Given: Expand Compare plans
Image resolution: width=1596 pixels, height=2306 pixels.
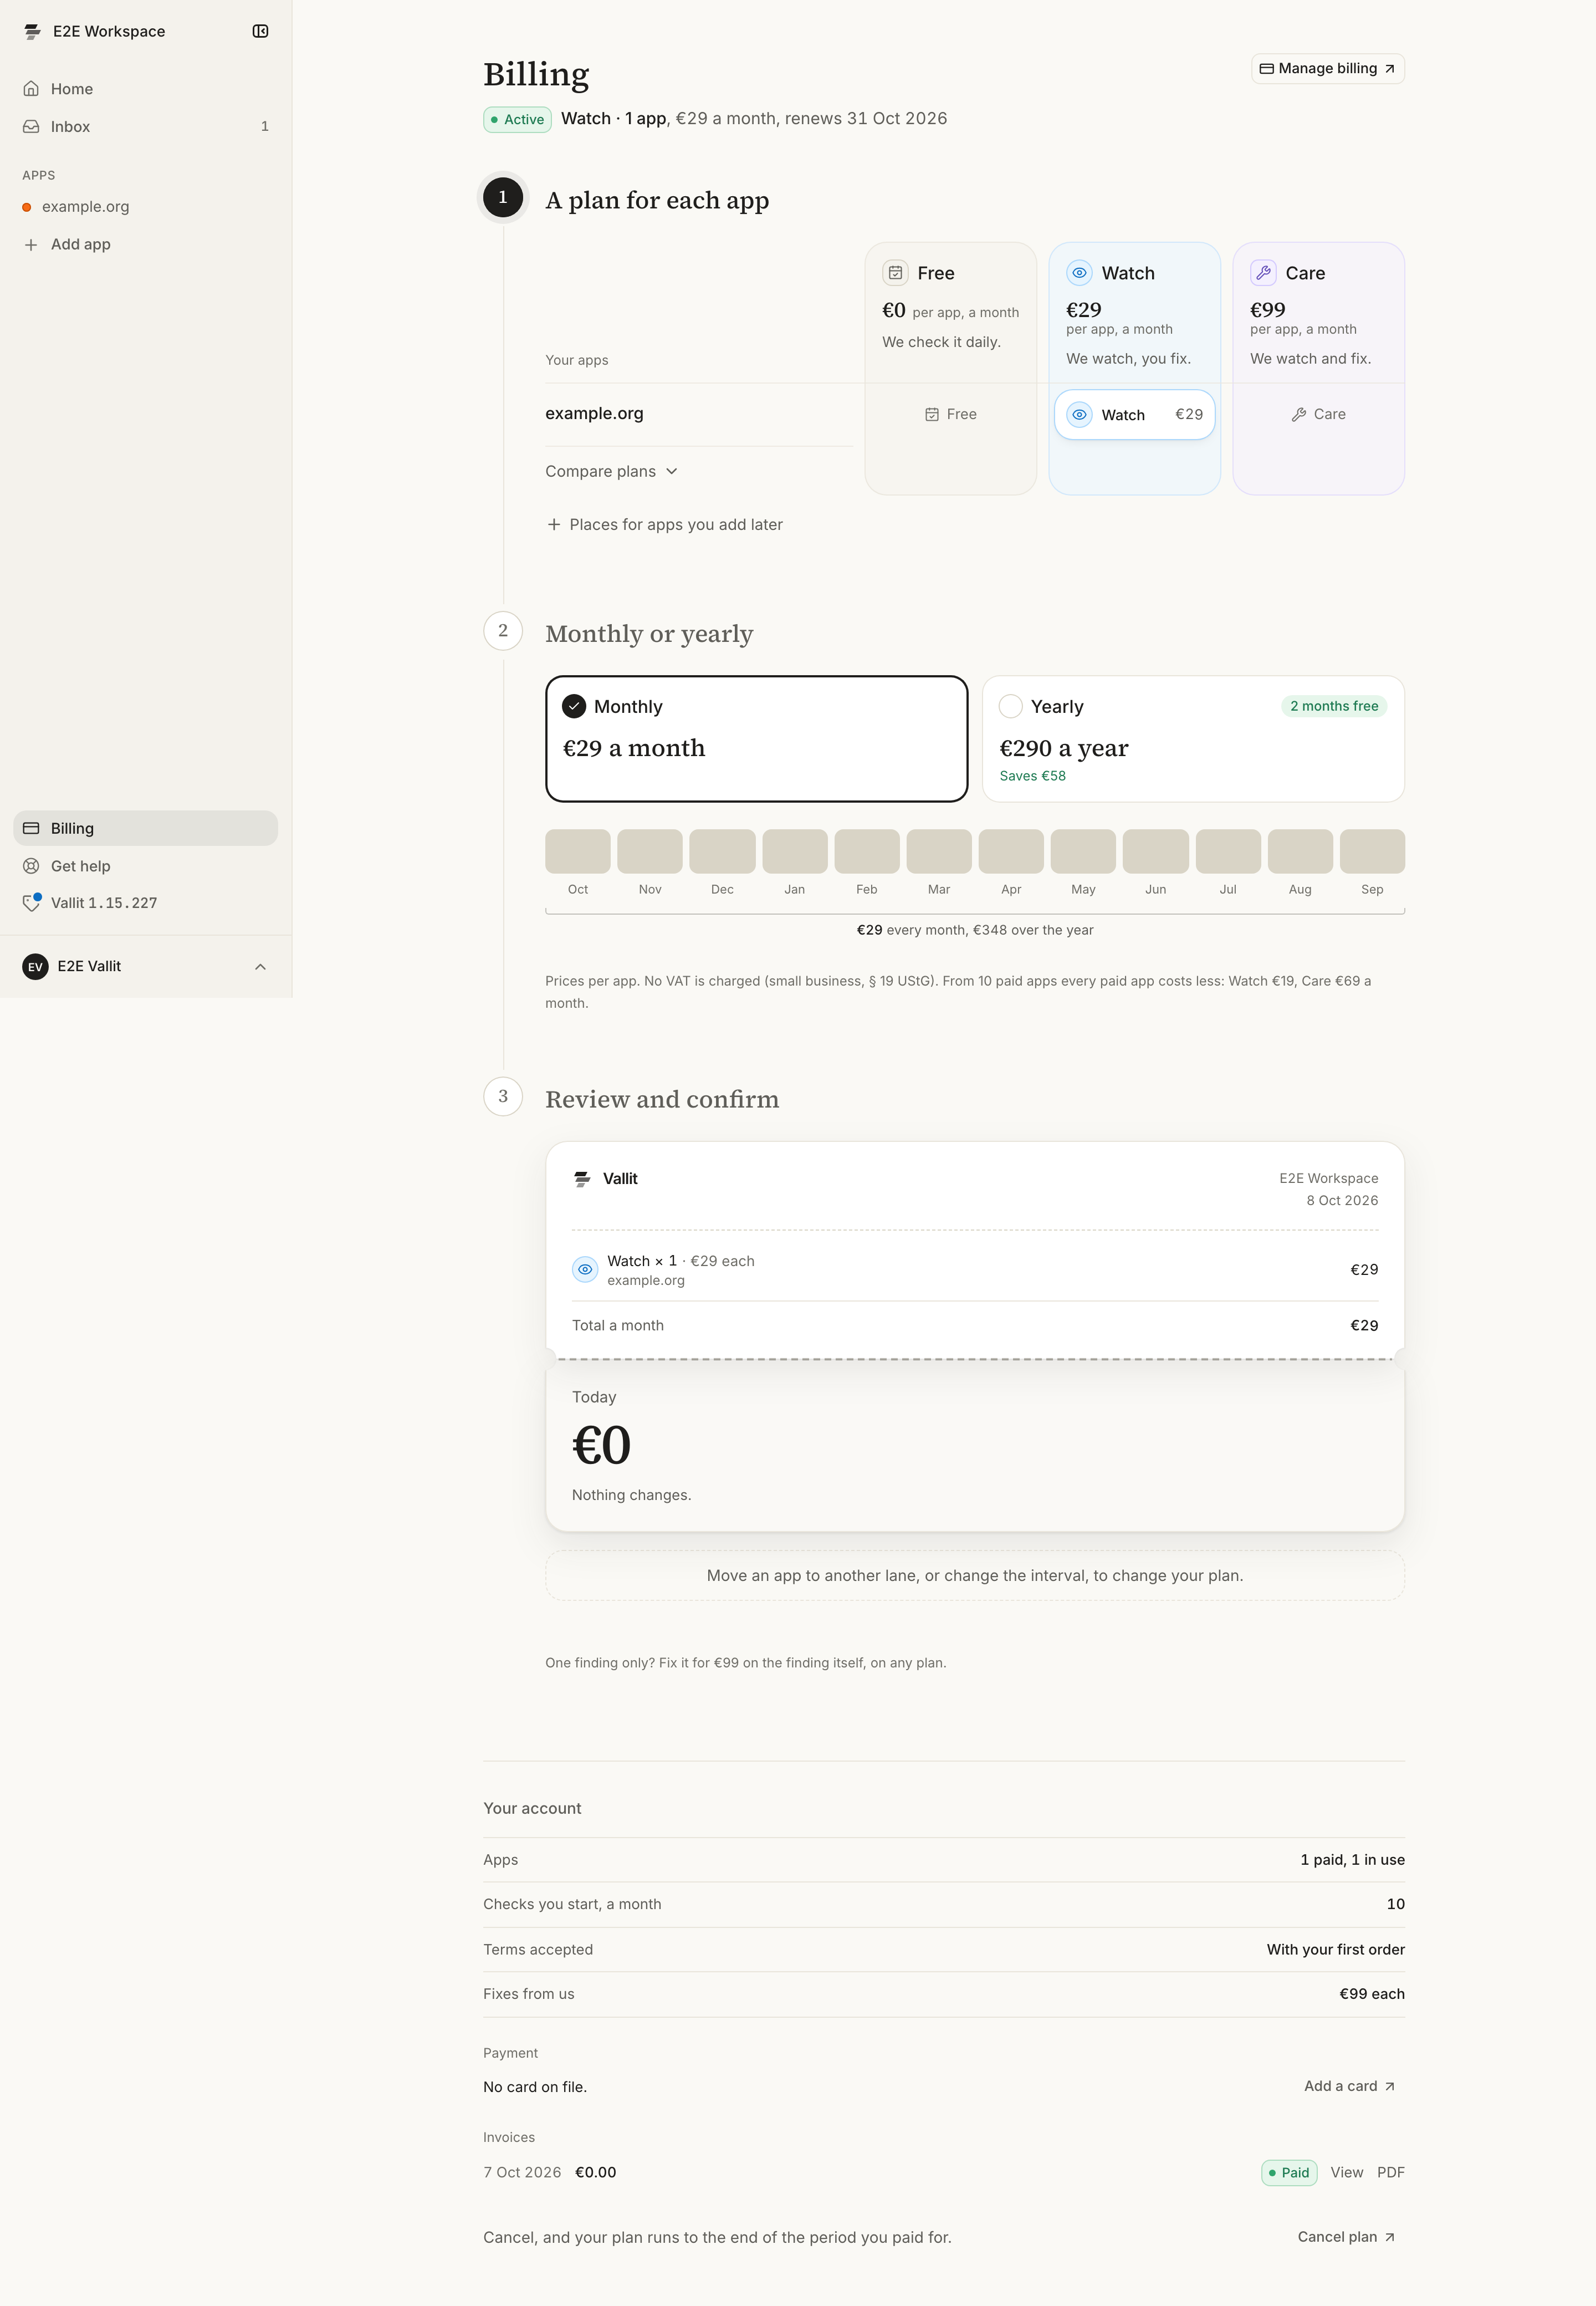Looking at the screenshot, I should tap(611, 471).
